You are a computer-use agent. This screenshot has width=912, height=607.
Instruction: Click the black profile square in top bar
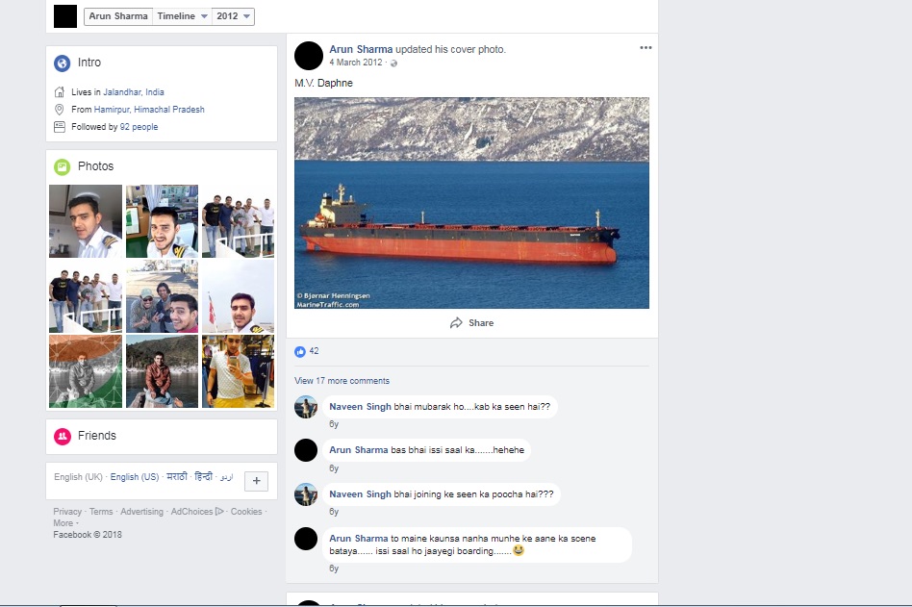[65, 16]
